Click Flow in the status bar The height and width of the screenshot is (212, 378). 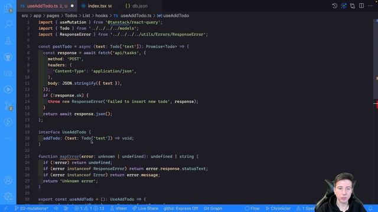click(x=252, y=208)
